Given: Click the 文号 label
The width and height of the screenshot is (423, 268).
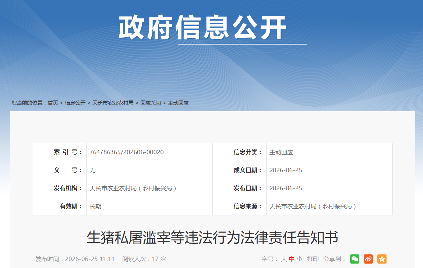Looking at the screenshot, I should click(x=68, y=170).
